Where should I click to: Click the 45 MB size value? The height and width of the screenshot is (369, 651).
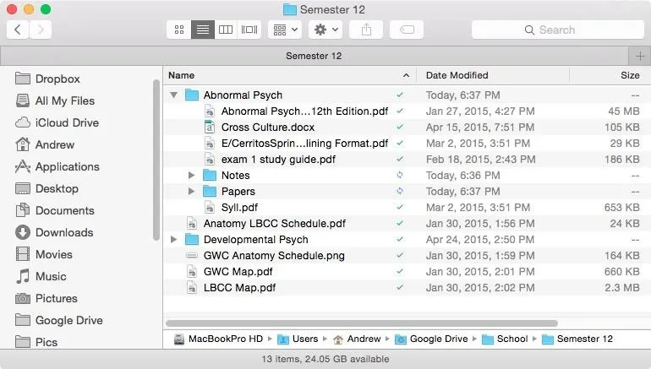(x=624, y=111)
